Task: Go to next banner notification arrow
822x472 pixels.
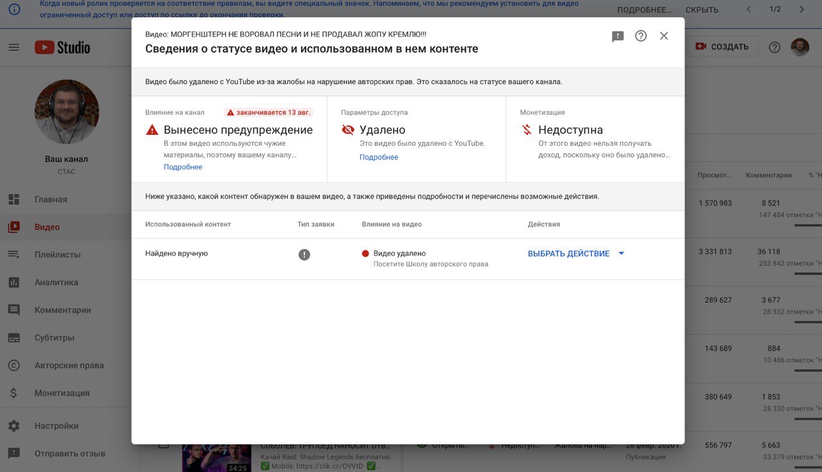Action: 801,9
